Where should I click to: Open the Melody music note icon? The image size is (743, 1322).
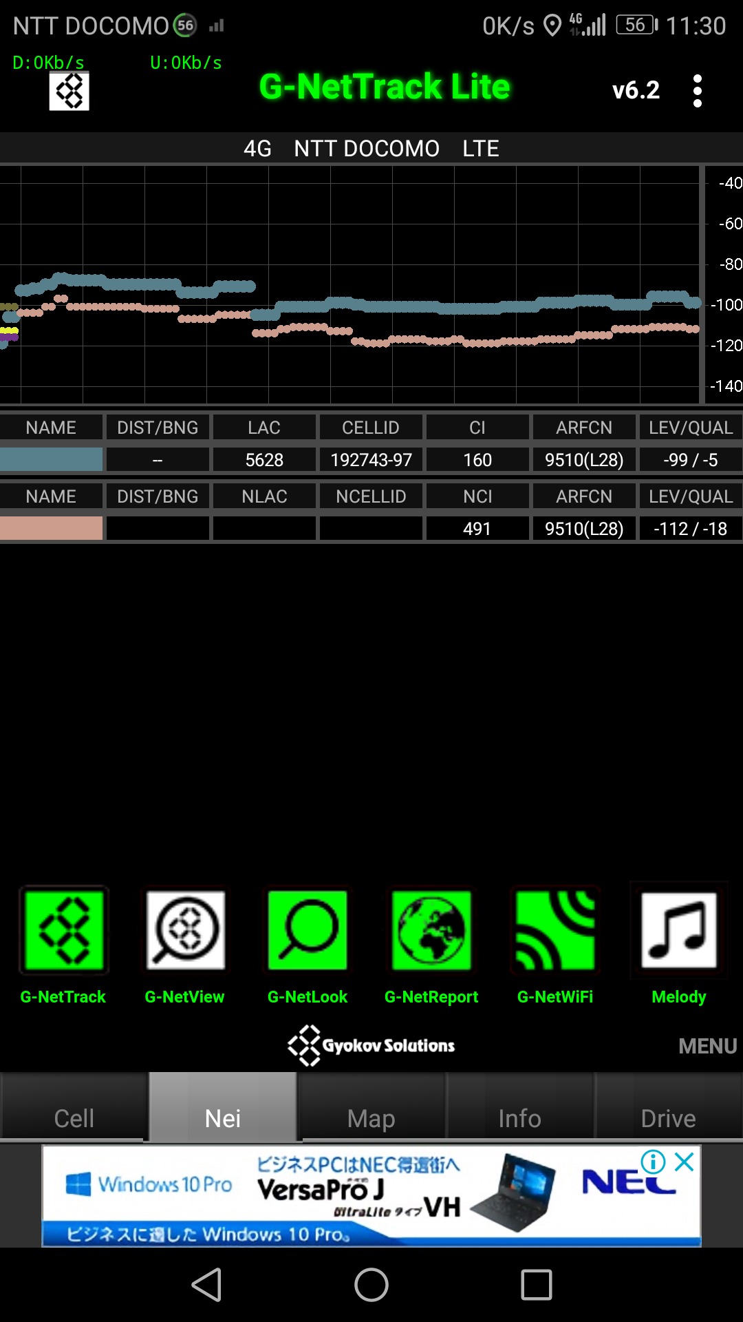click(x=679, y=930)
